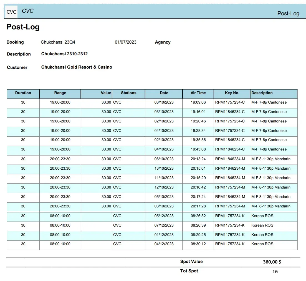Click the air time cell 08:30:12

pos(198,244)
